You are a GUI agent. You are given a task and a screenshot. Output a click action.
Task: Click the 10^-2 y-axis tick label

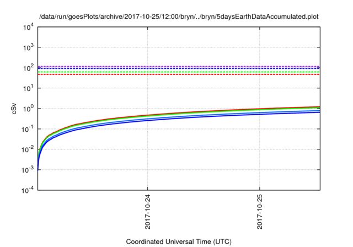[x=28, y=149]
